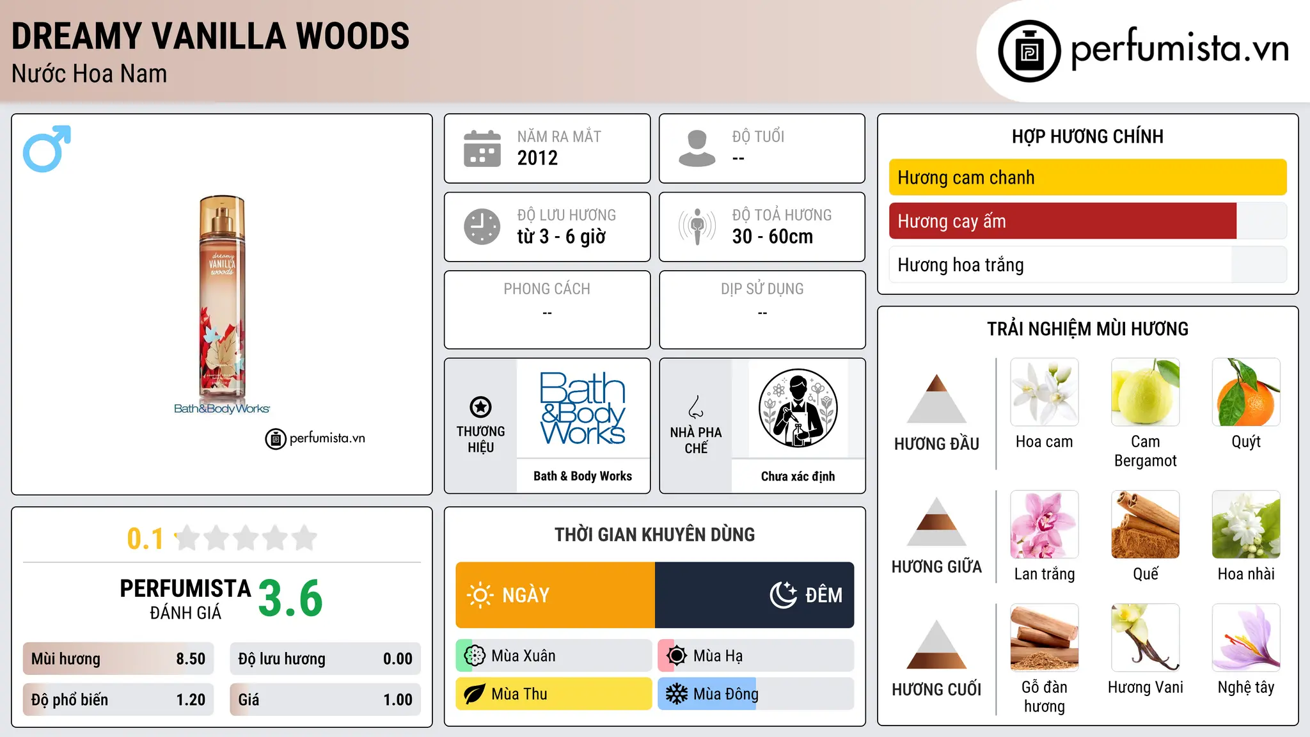Click the longevity text từ 3 - 6 giờ
The width and height of the screenshot is (1310, 737).
pos(562,237)
